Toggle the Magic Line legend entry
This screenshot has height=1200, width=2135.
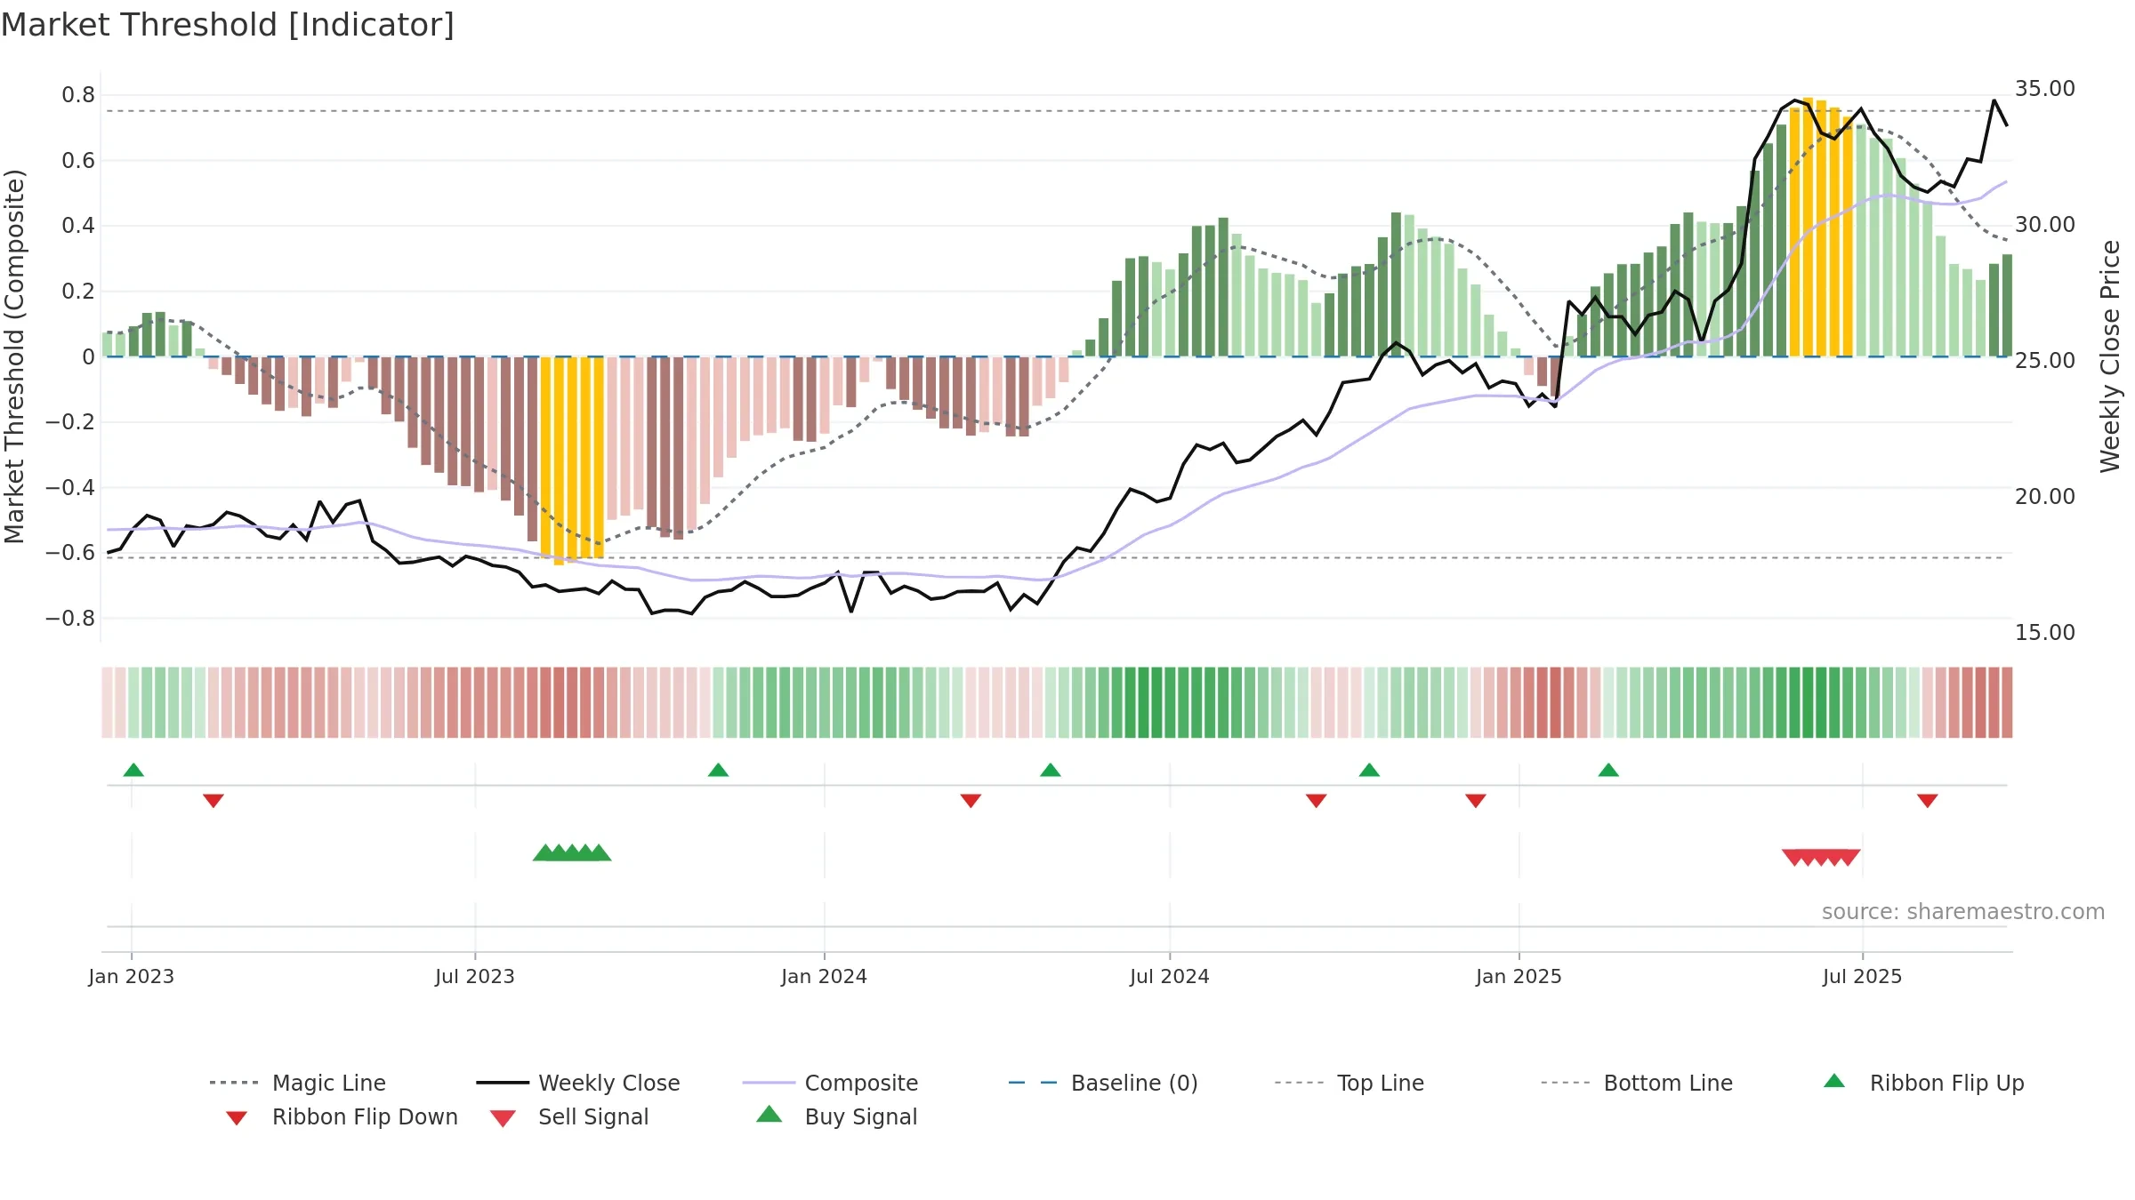(x=297, y=1083)
